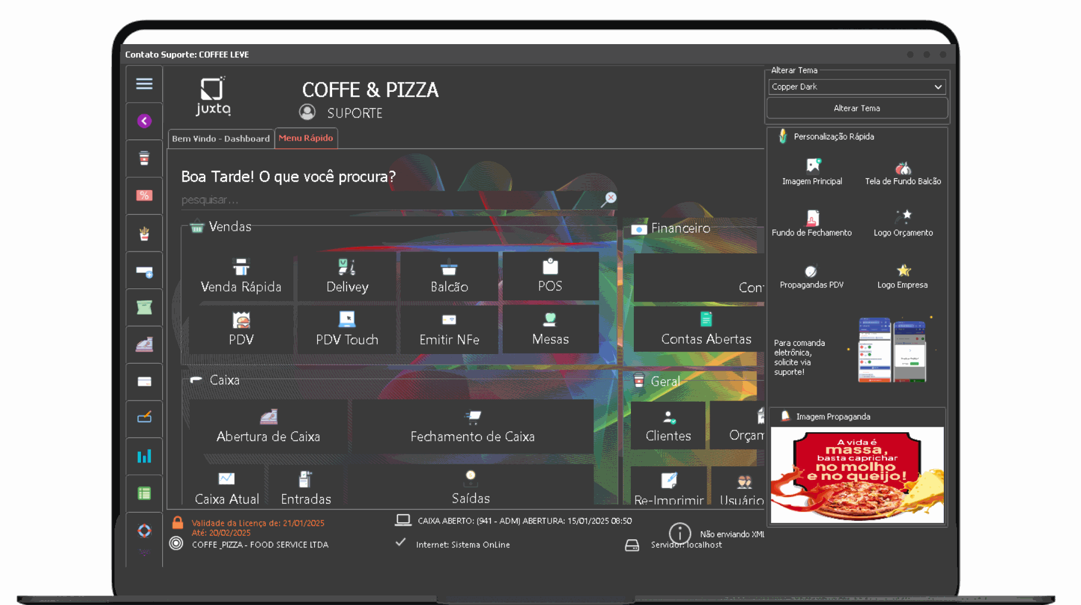Screen dimensions: 1081x605
Task: Open Abertura de Caixa
Action: (268, 426)
